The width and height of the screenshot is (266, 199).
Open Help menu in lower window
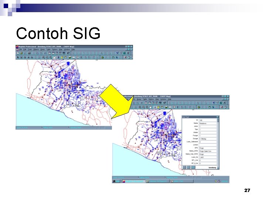pyautogui.click(x=170, y=99)
